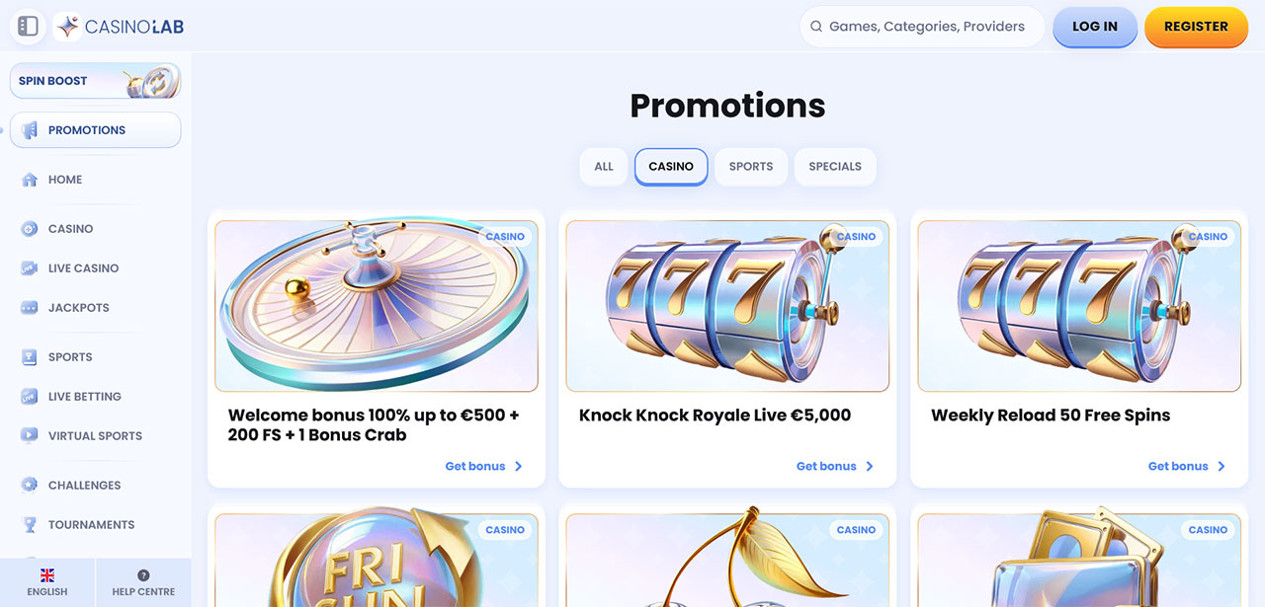Open Help Centre question mark icon

point(143,575)
